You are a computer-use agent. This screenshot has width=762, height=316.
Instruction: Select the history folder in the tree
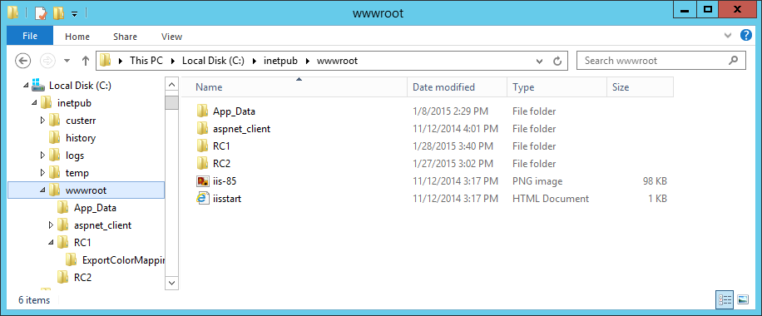coord(81,138)
